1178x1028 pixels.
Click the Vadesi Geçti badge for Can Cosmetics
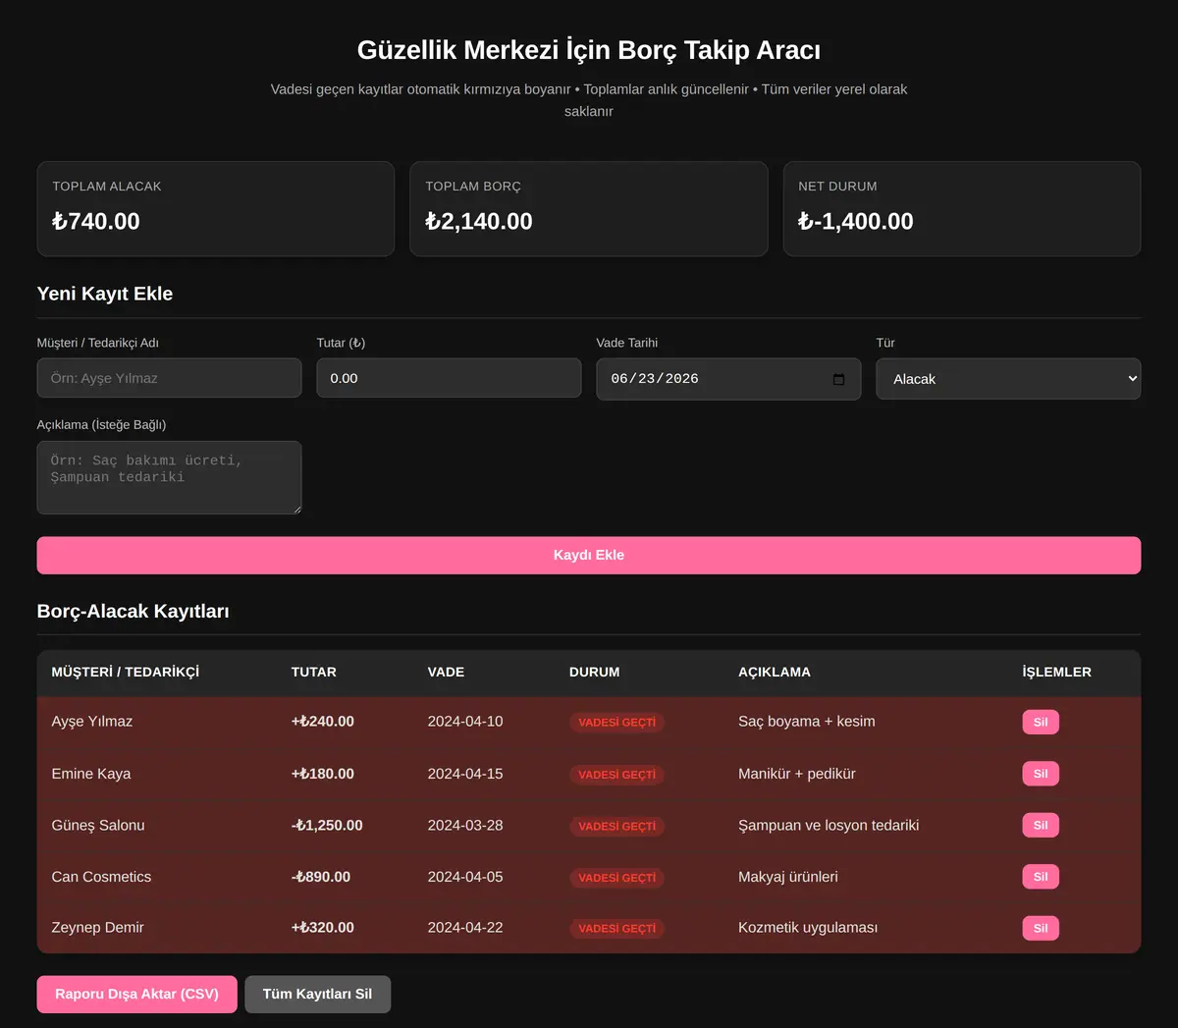click(x=617, y=878)
